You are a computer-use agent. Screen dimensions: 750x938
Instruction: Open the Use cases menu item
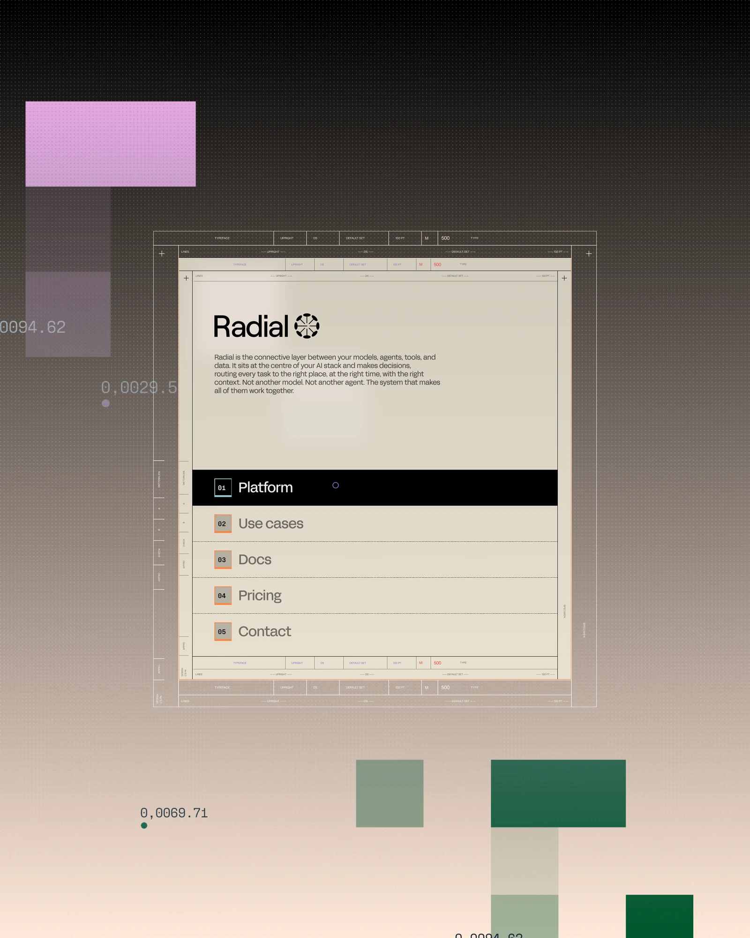tap(375, 523)
